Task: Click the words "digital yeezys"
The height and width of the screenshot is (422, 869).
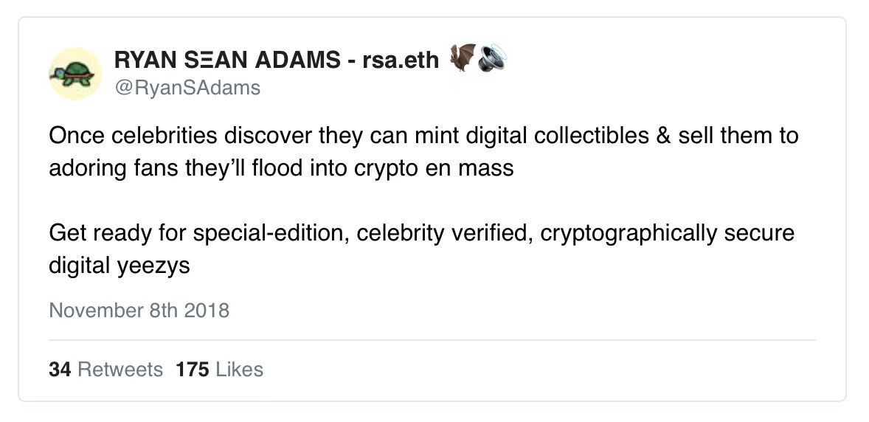Action: [x=119, y=264]
